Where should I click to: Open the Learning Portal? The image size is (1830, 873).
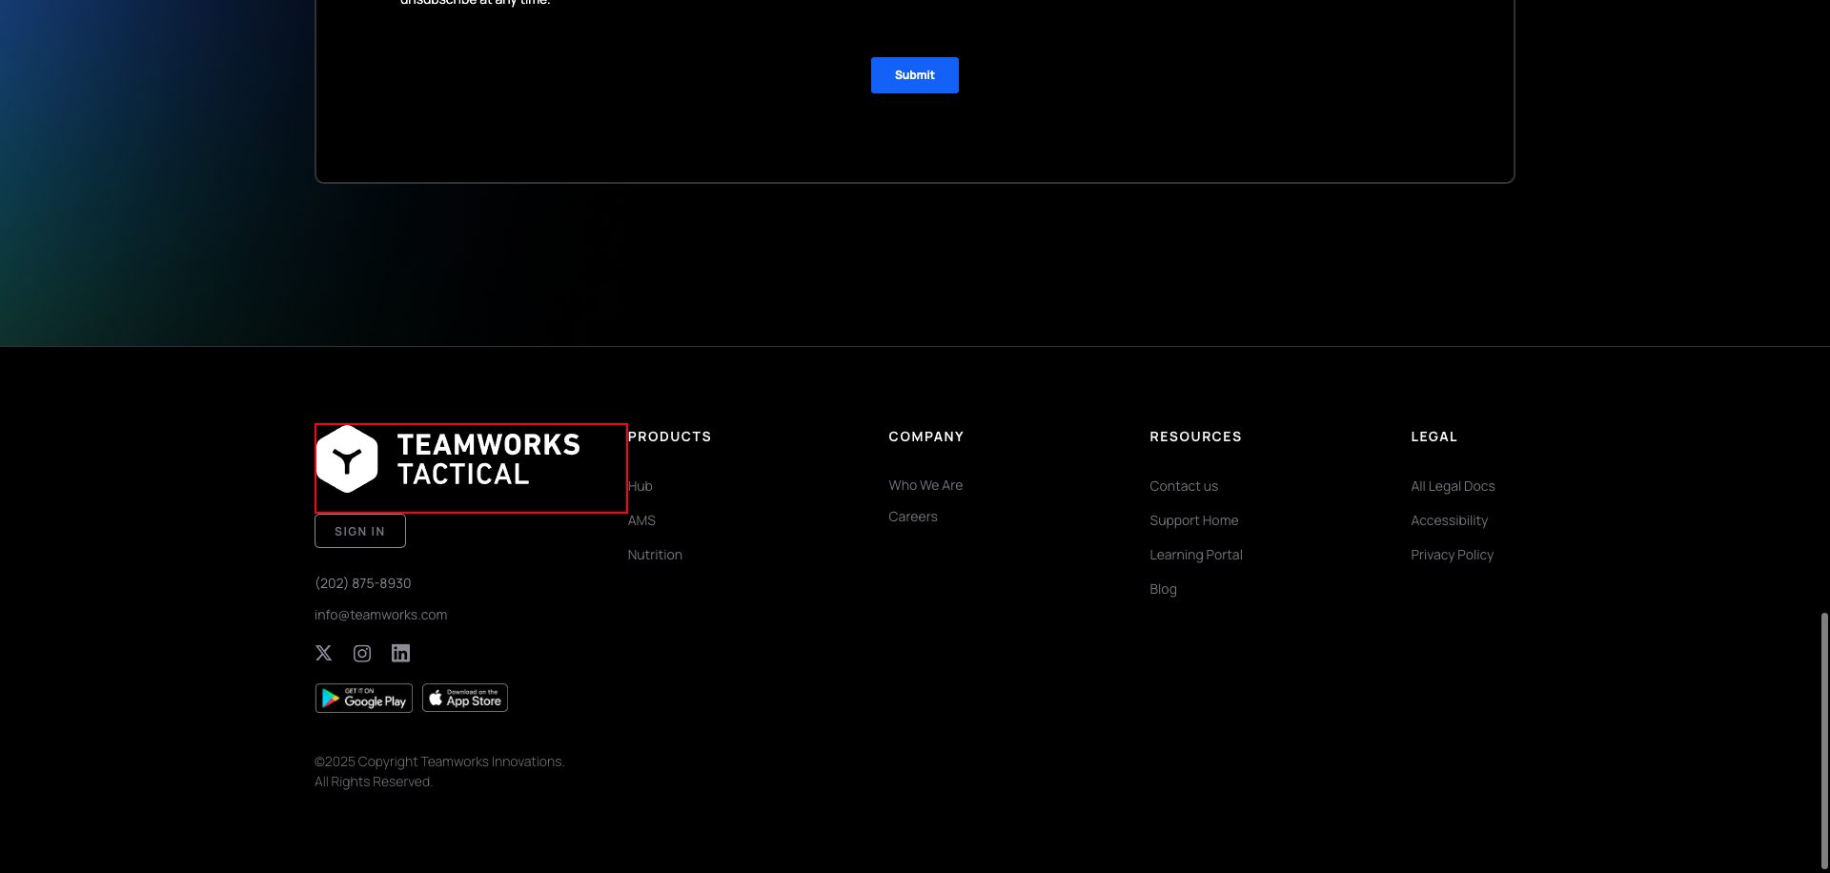1196,554
